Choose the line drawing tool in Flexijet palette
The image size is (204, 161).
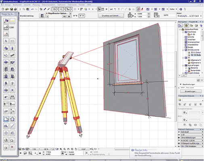(x=12, y=126)
